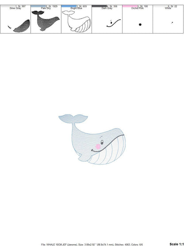Image resolution: width=184 pixels, height=246 pixels.
Task: Click the 'Dark Gray' label
Action: pyautogui.click(x=107, y=8)
